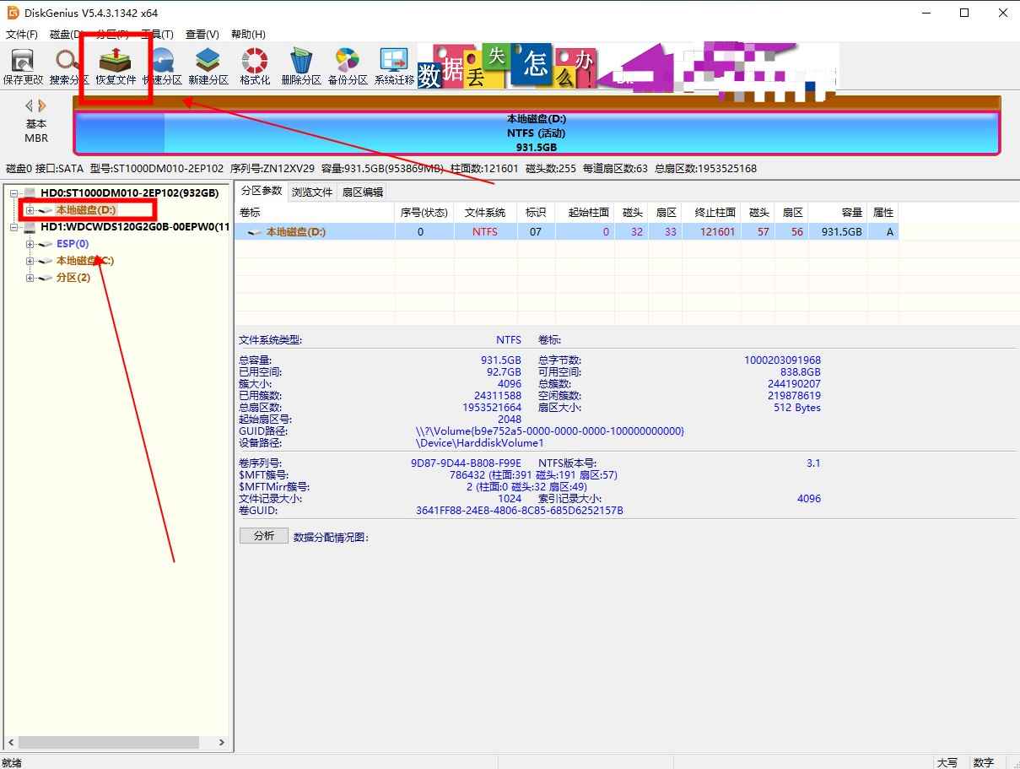
Task: Open the 恢复文件 (Recover Files) tool
Action: point(115,66)
